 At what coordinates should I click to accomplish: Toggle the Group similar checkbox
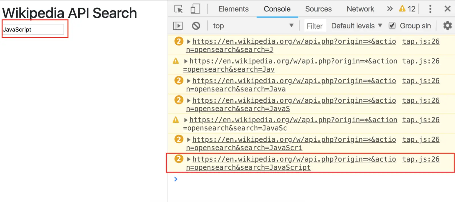pyautogui.click(x=392, y=26)
